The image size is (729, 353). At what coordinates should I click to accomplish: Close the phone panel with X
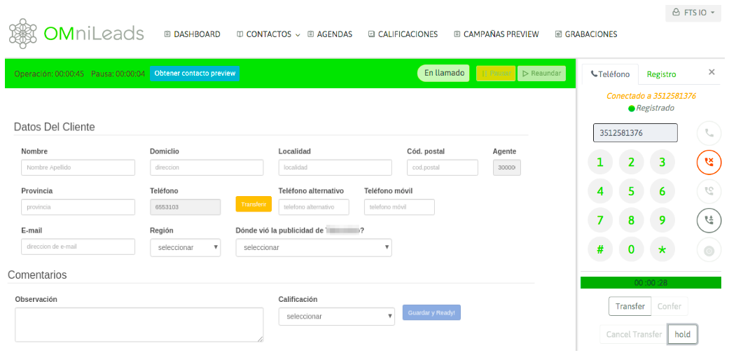pyautogui.click(x=711, y=72)
